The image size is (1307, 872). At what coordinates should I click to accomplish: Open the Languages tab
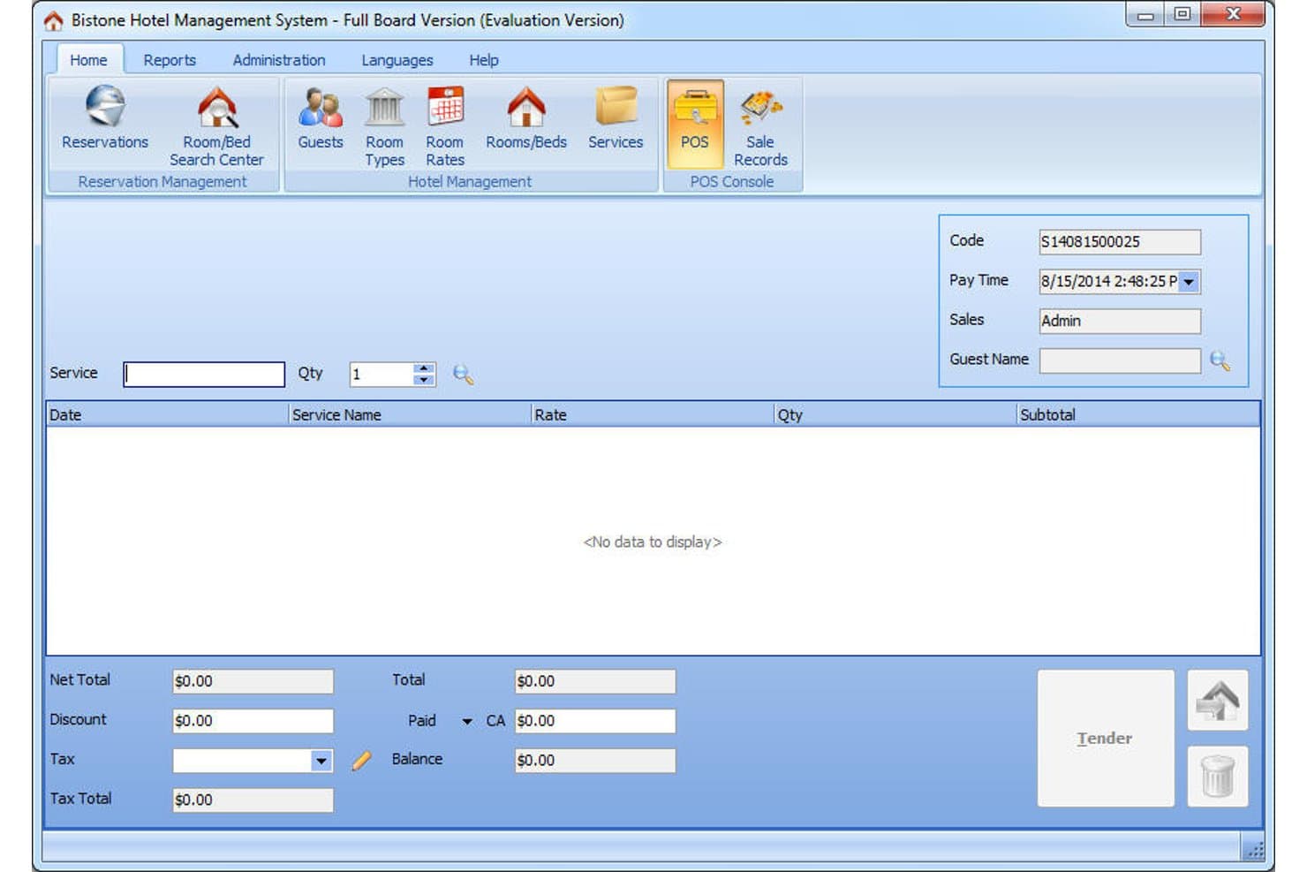pyautogui.click(x=397, y=60)
